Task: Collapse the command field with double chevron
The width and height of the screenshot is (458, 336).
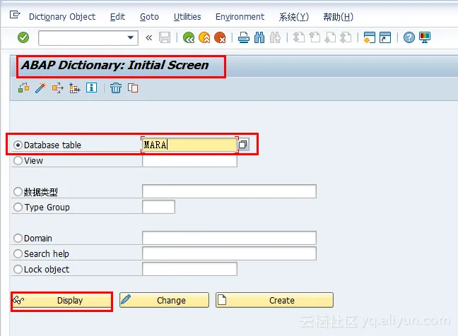Action: pyautogui.click(x=148, y=37)
